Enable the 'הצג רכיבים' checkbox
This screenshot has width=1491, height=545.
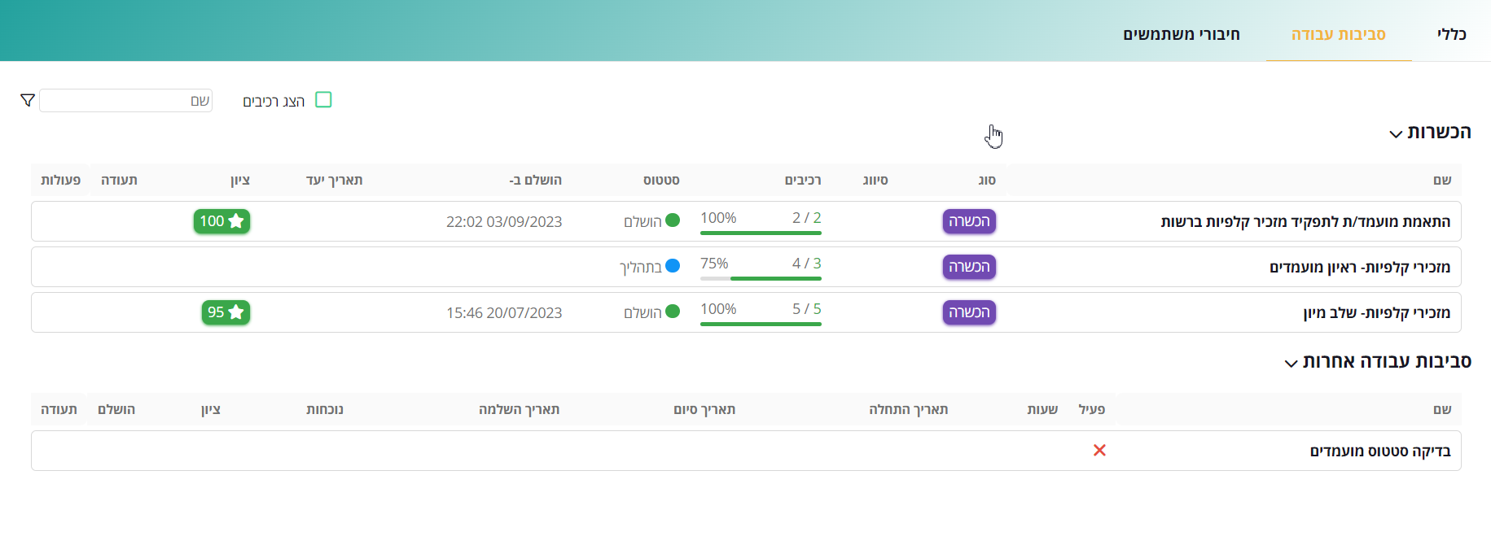(x=323, y=100)
